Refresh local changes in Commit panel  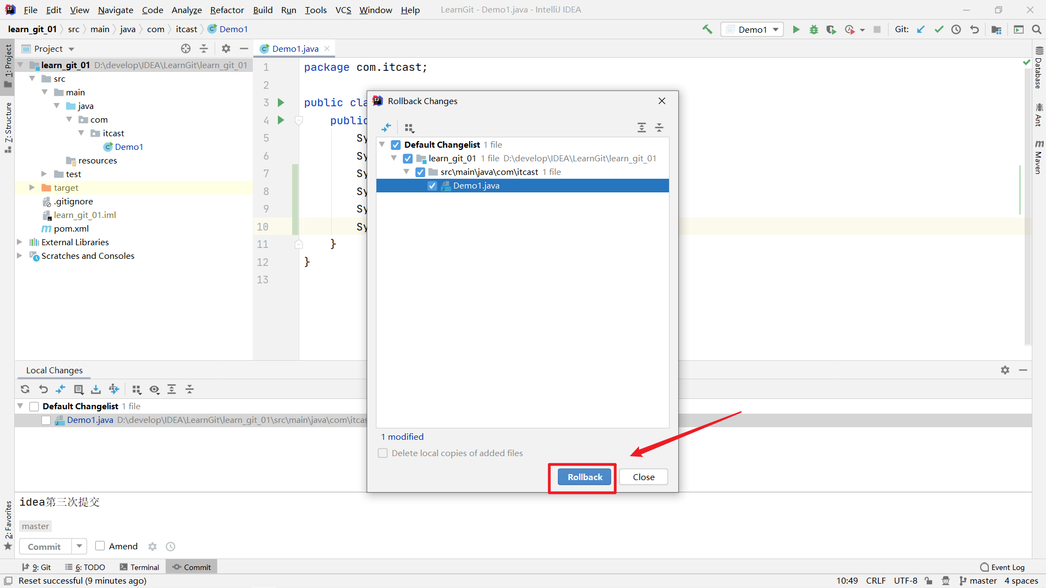coord(25,389)
